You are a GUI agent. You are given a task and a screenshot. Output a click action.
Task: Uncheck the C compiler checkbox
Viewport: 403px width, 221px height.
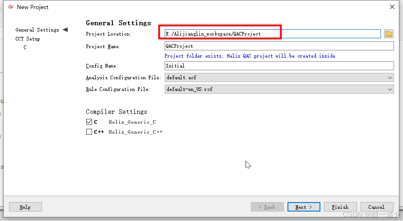[89, 122]
